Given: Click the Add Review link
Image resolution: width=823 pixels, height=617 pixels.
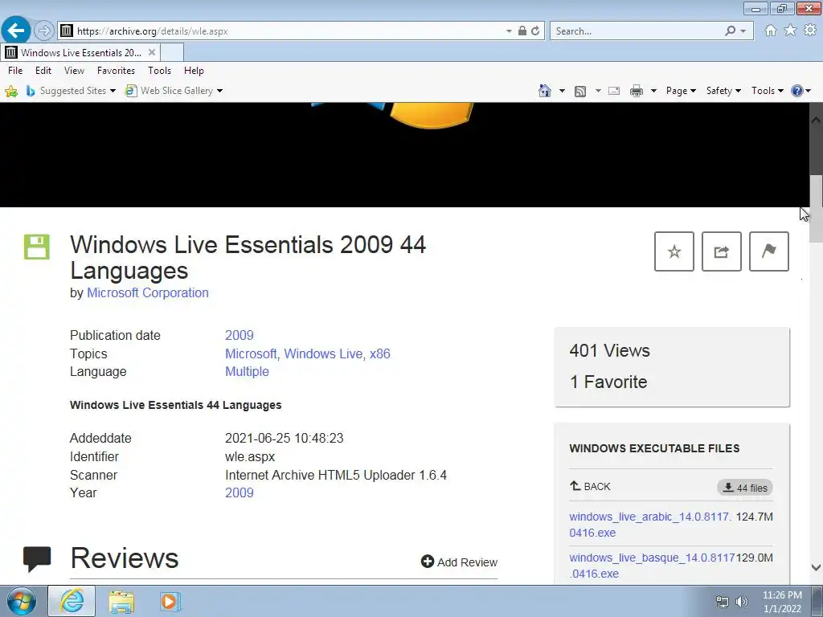Looking at the screenshot, I should click(x=459, y=562).
